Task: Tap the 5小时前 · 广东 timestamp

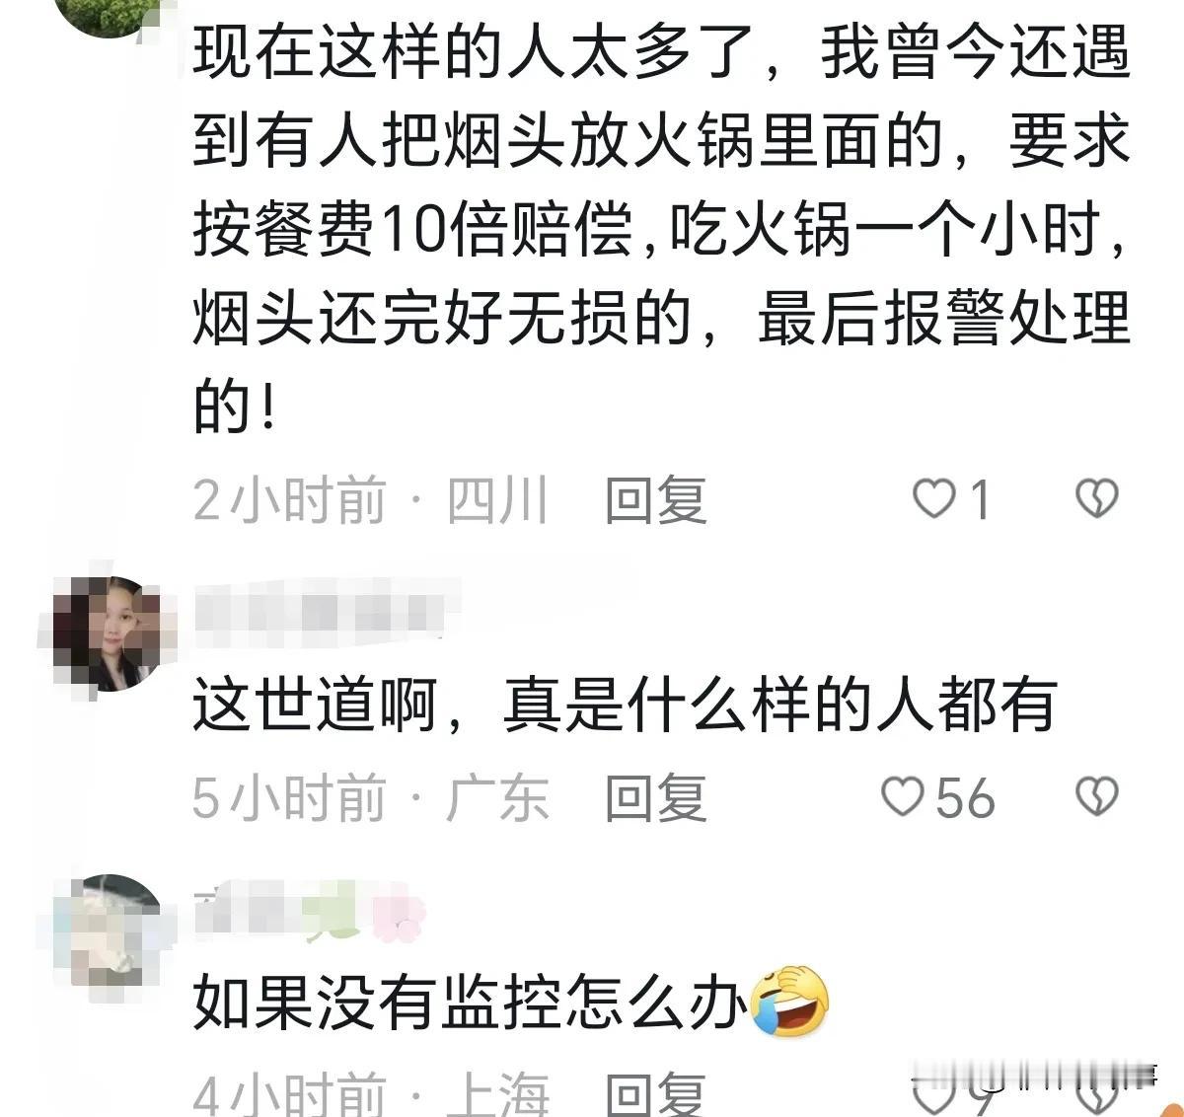Action: pyautogui.click(x=370, y=796)
